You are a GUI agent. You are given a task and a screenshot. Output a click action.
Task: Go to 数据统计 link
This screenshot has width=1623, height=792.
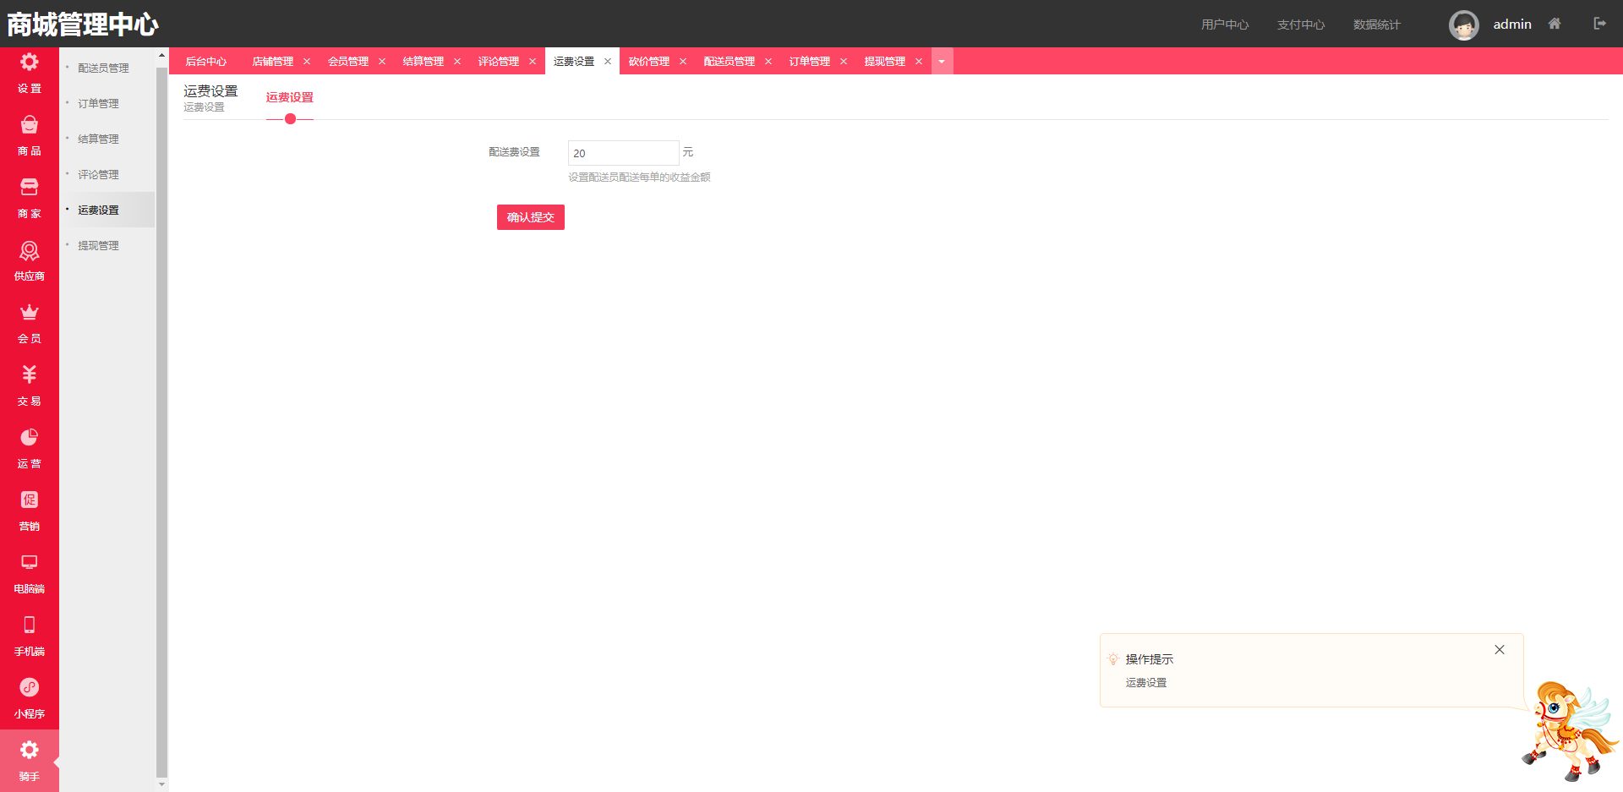click(1377, 25)
